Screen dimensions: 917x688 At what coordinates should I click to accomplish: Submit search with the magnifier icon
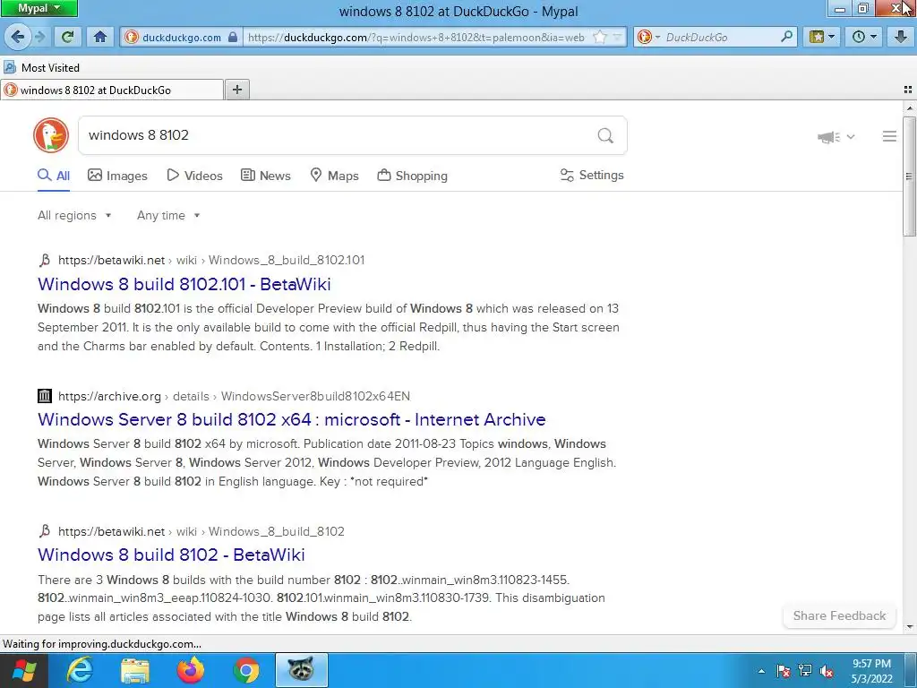(605, 136)
